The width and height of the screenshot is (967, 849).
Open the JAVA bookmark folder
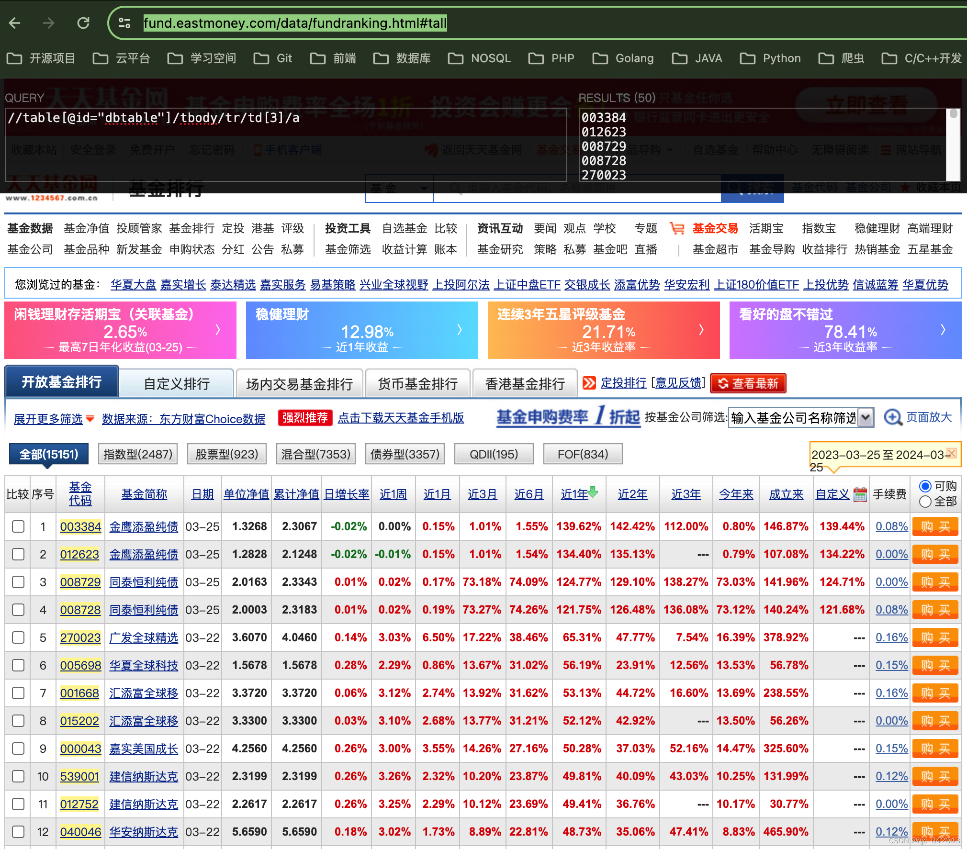coord(697,58)
